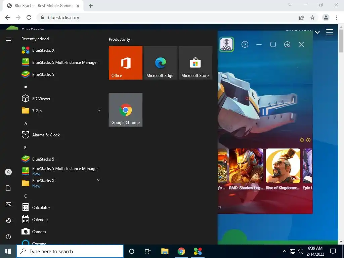Open Chrome three-dot menu
344x258 pixels.
tap(337, 17)
